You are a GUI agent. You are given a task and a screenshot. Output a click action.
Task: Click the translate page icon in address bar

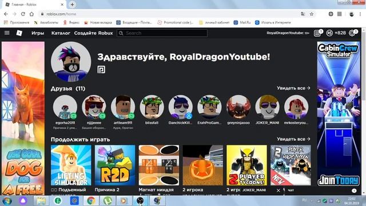[303, 14]
